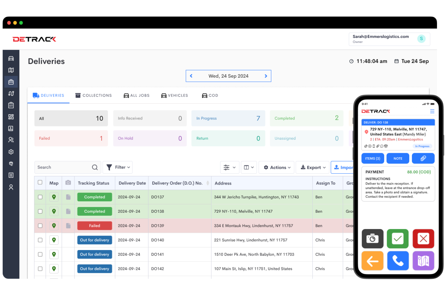Select the checkbox for delivery DO140
Viewport: 446px width, 297px height.
[x=40, y=240]
